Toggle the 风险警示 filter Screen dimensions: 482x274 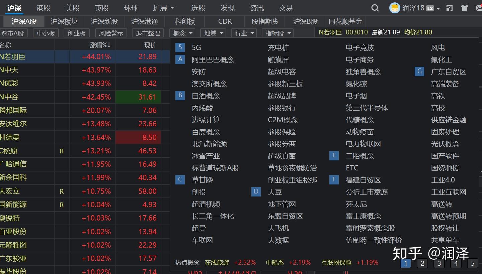coord(111,33)
